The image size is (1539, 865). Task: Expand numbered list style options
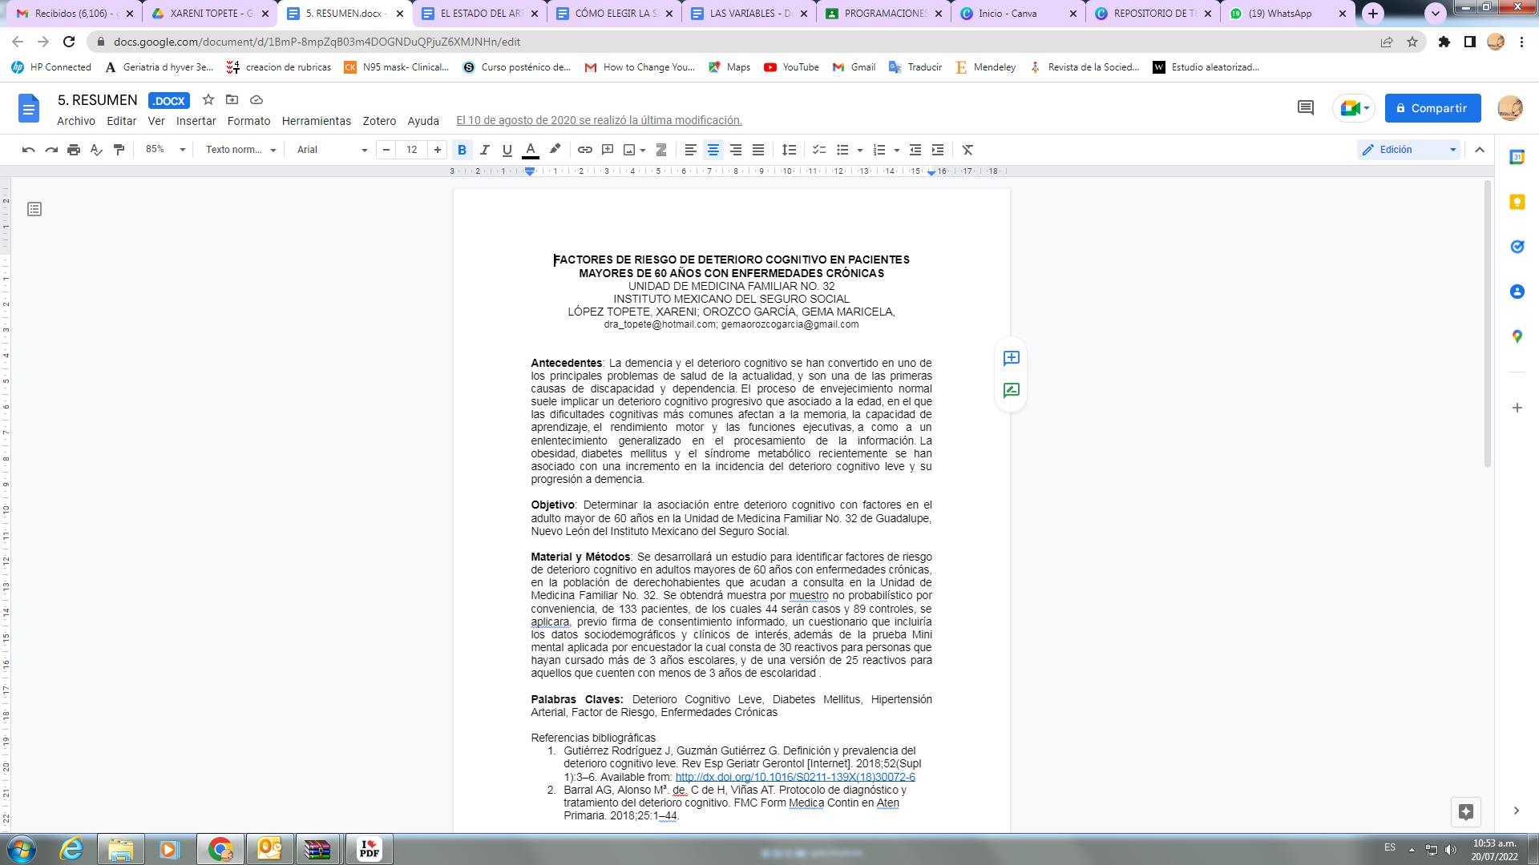coord(896,150)
